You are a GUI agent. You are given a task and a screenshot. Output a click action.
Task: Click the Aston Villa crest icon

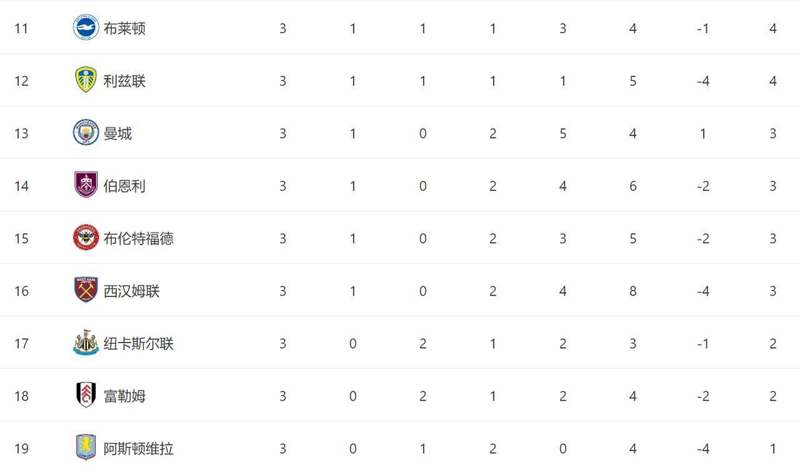click(86, 448)
